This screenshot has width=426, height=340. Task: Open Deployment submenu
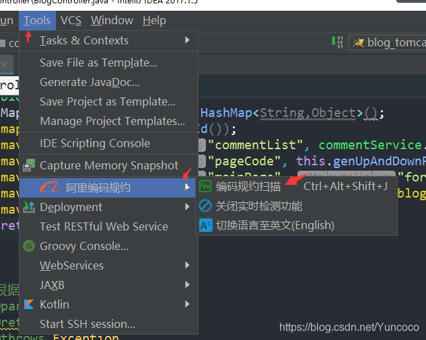(x=108, y=207)
